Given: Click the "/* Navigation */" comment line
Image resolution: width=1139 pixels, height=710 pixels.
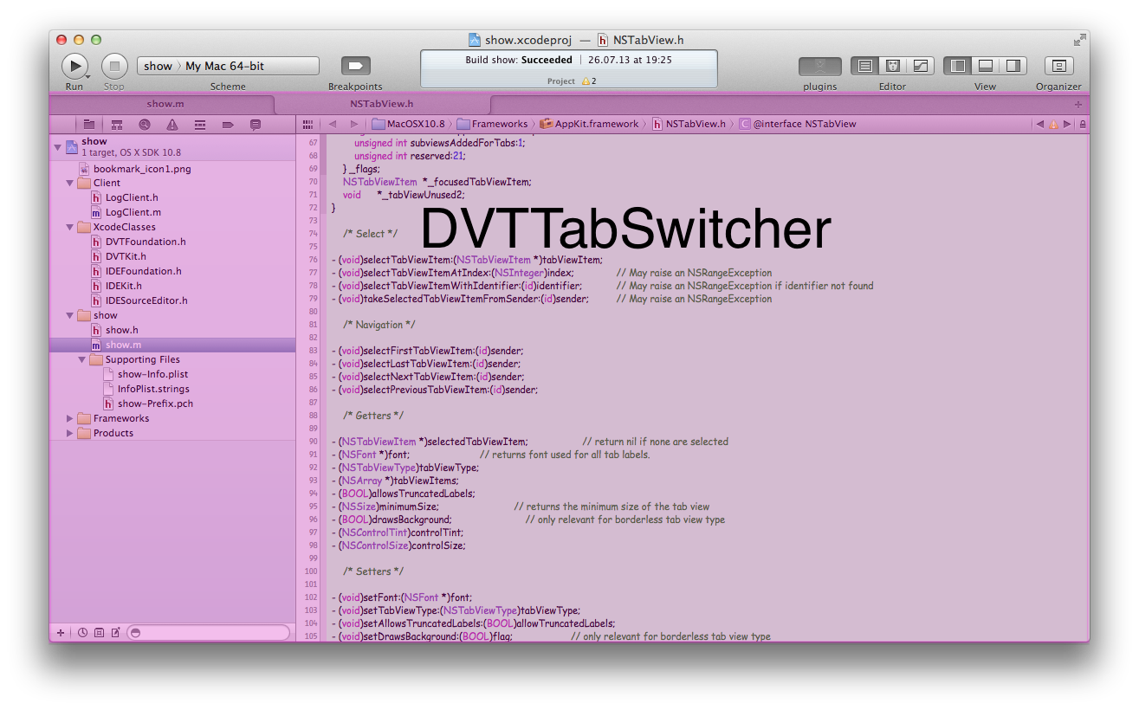Looking at the screenshot, I should click(379, 325).
